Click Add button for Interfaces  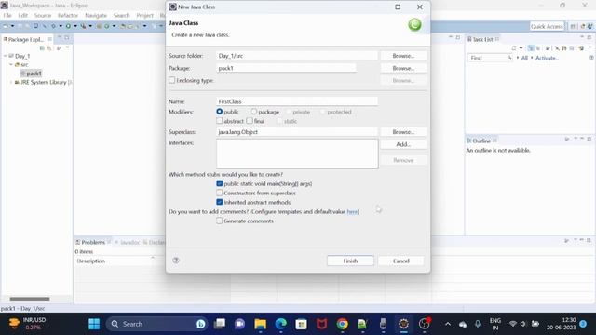pyautogui.click(x=403, y=144)
